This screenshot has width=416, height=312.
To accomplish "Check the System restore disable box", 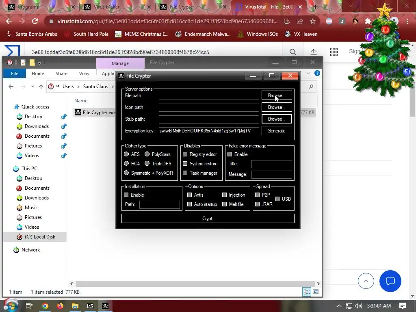I will pos(185,163).
